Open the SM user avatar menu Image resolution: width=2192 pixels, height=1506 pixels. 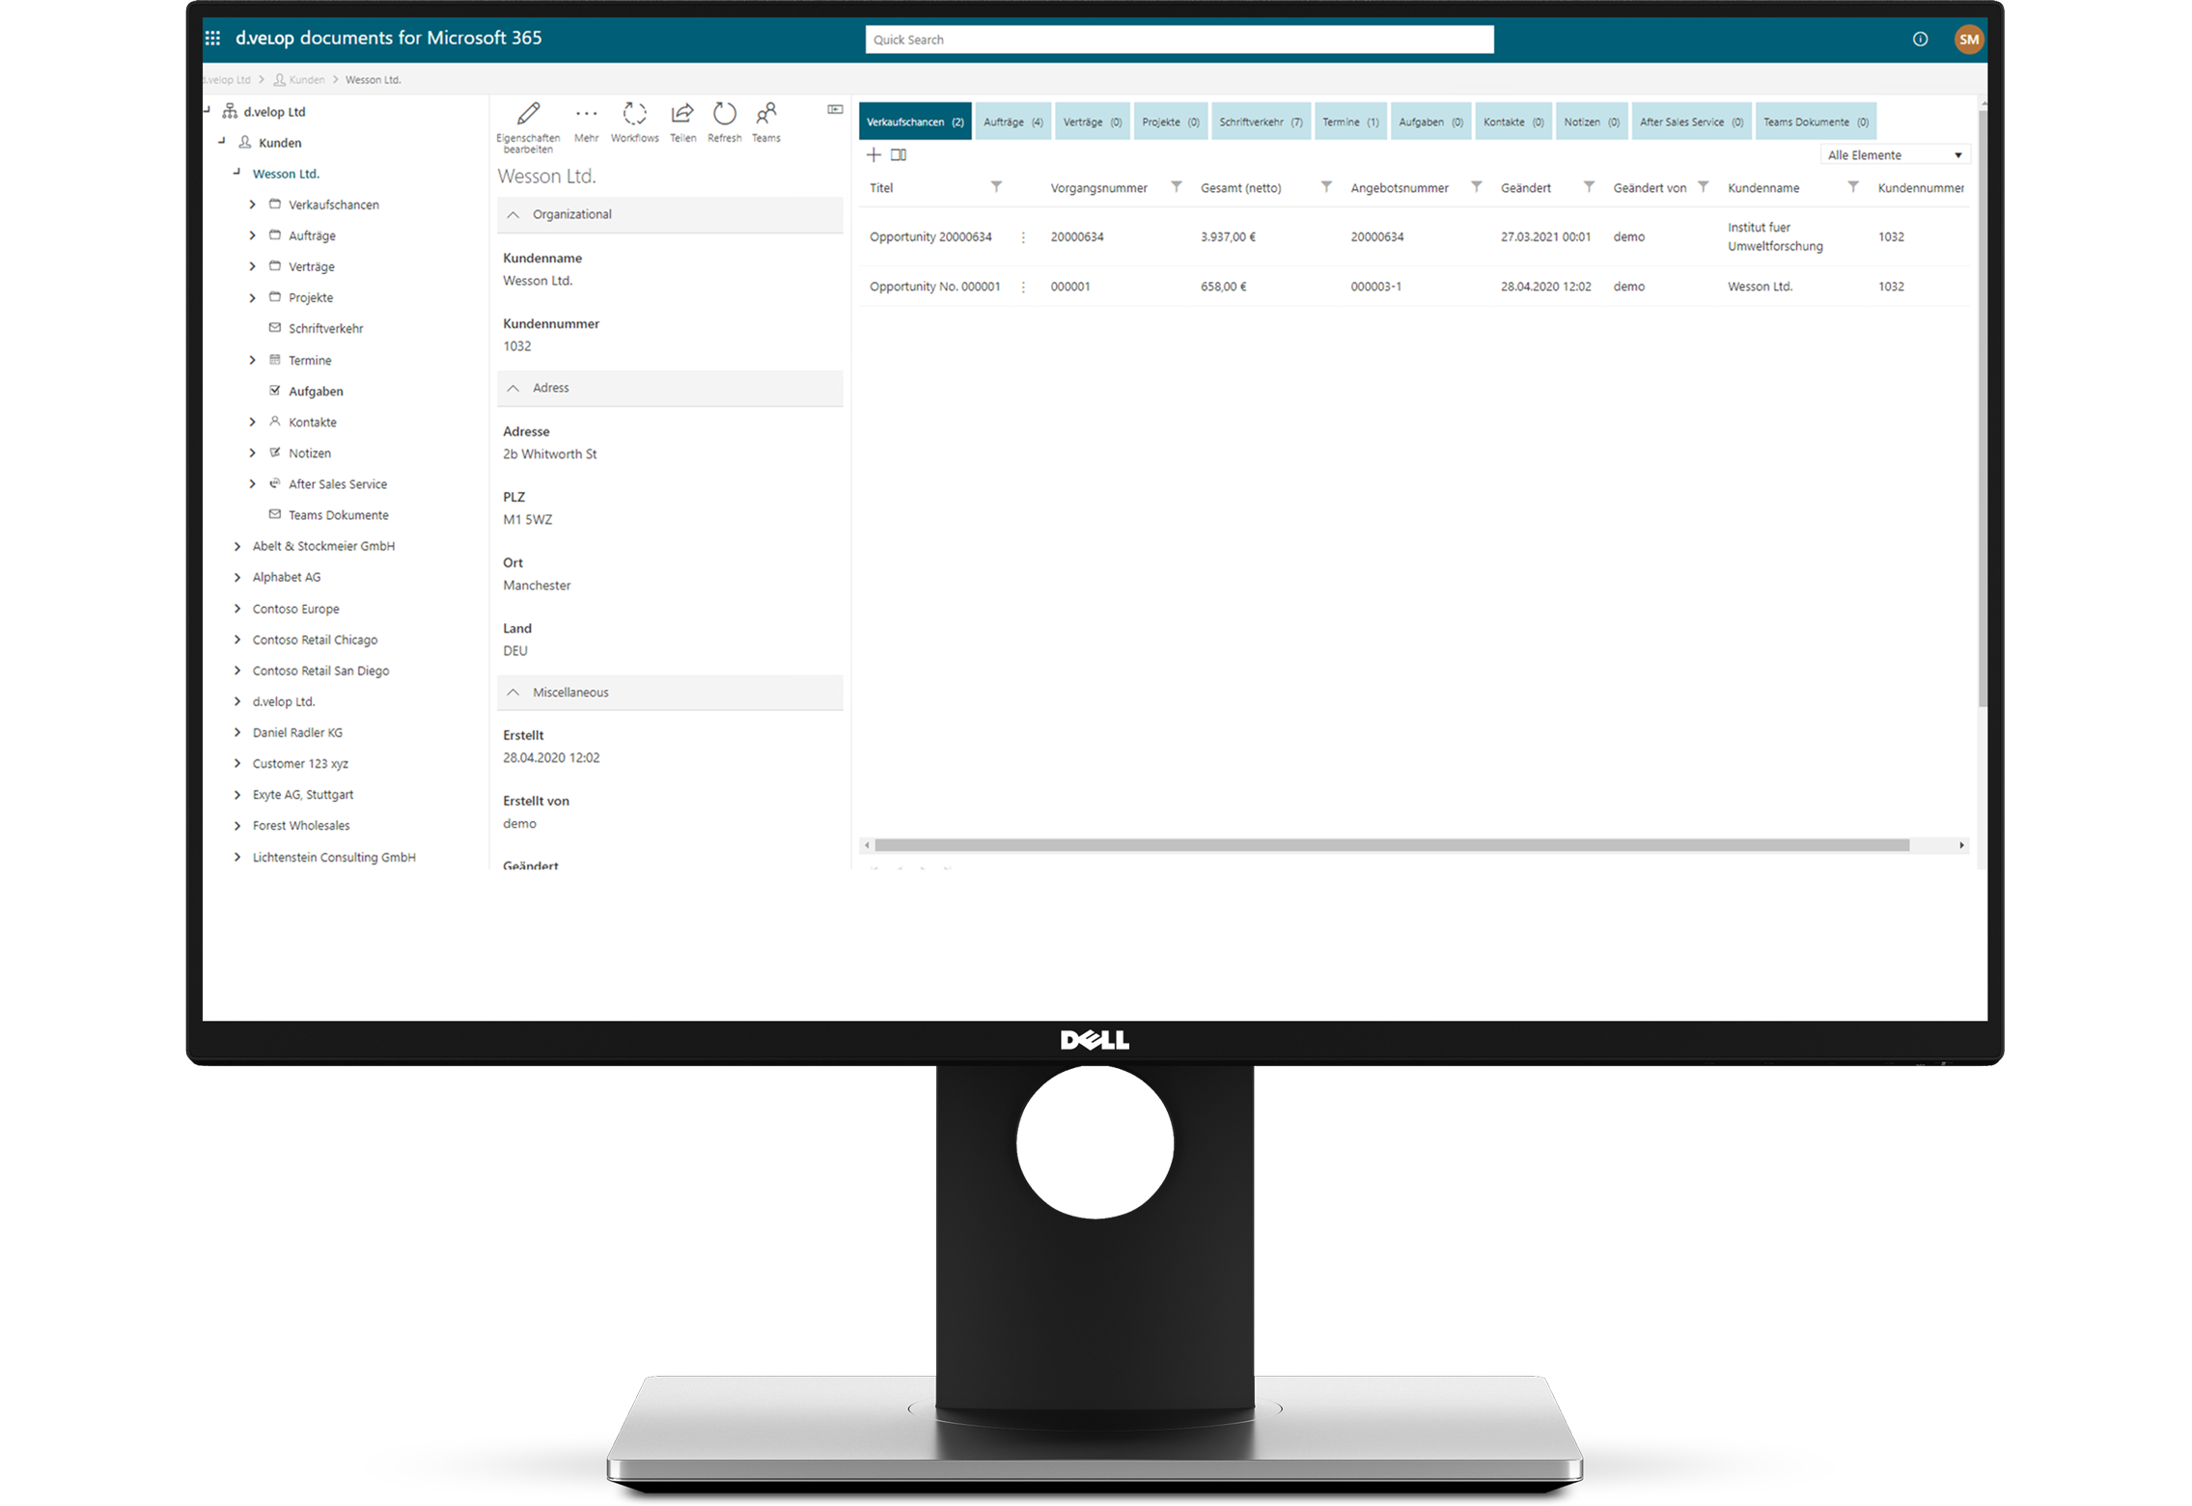[x=1968, y=40]
